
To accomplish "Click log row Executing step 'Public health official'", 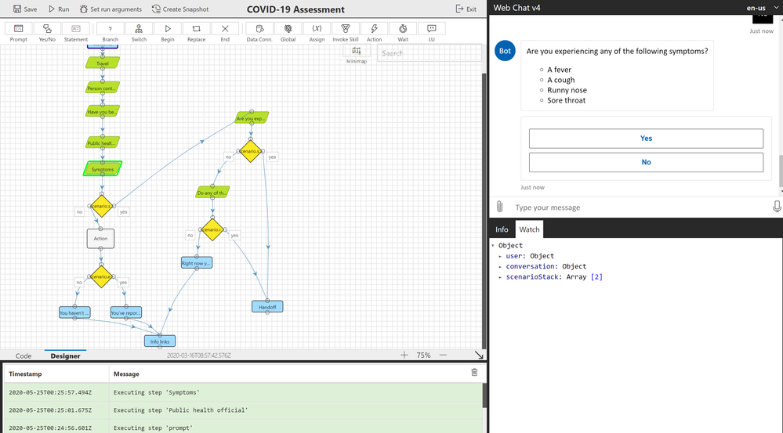I will click(243, 410).
